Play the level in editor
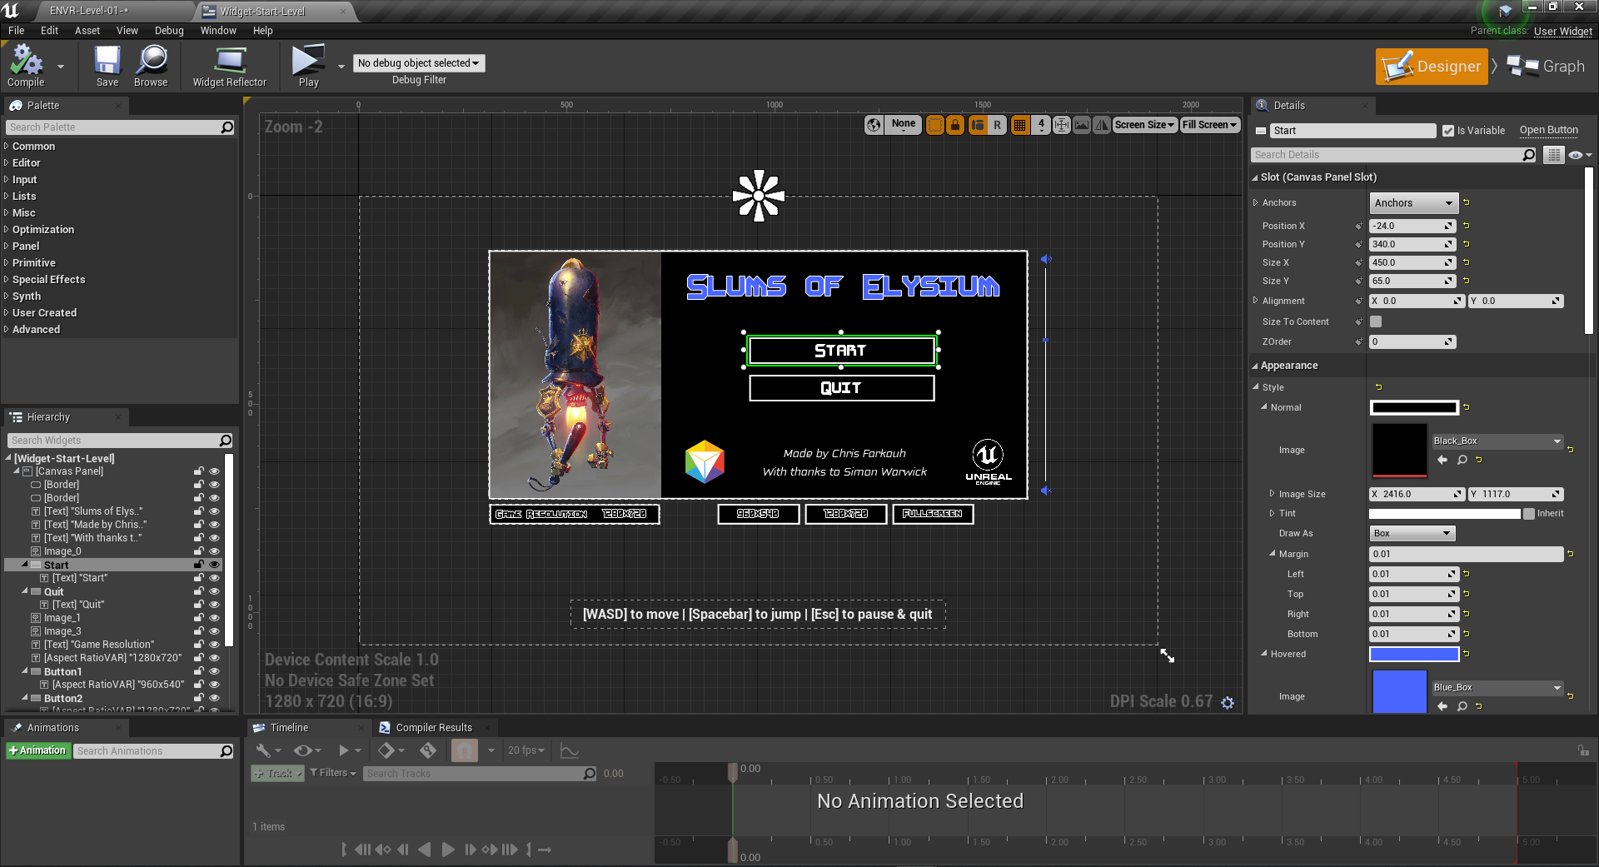This screenshot has height=867, width=1599. pos(308,66)
